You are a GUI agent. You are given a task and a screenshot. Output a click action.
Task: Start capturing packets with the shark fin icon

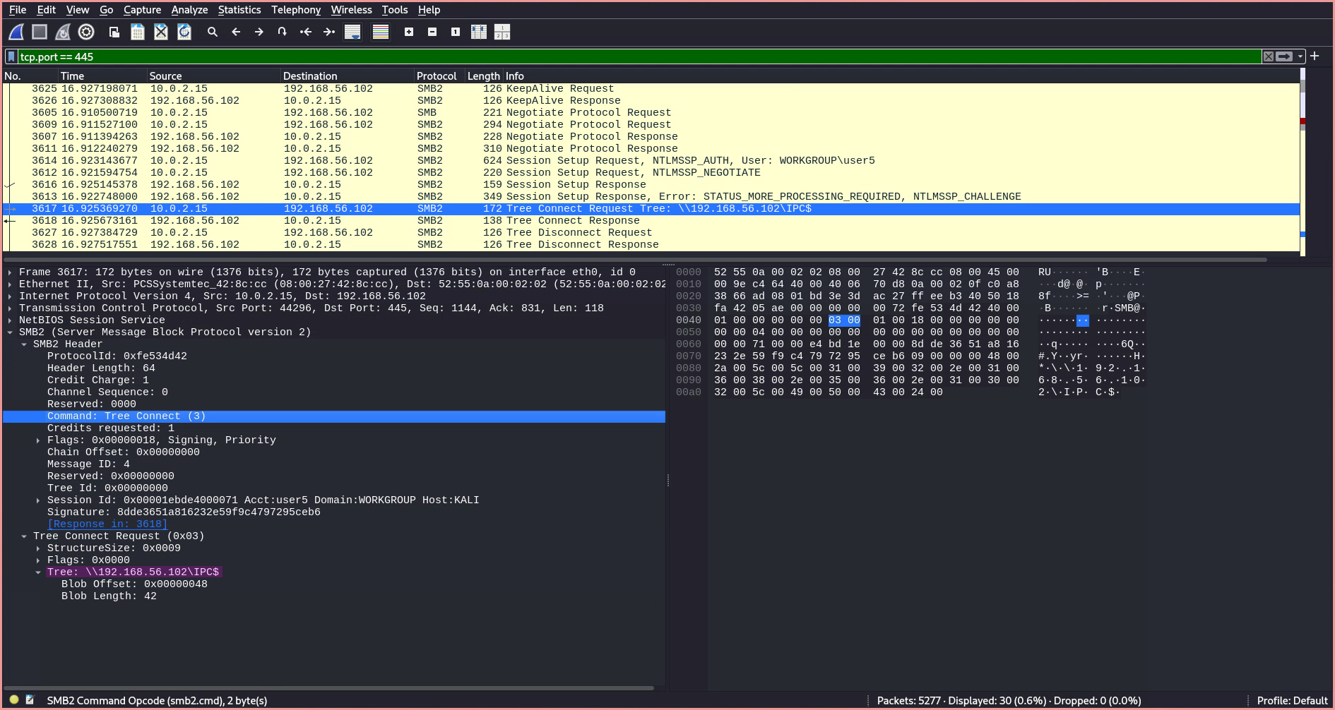point(16,32)
